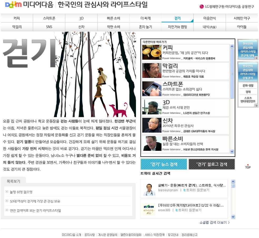Click the twitter feed scroll-down arrow
Viewport: 259px width, 238px height.
(233, 217)
